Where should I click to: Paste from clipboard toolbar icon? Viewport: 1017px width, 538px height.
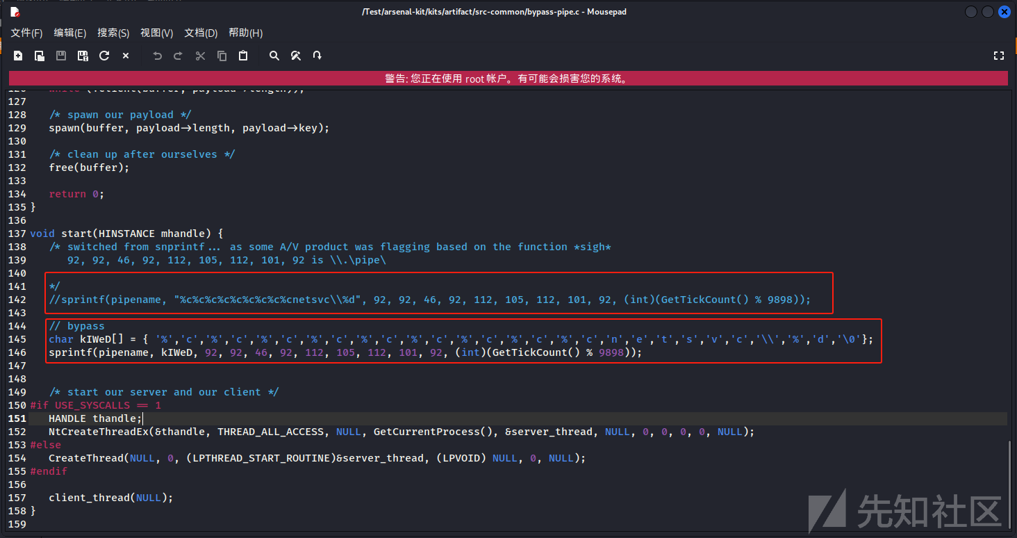click(x=243, y=56)
